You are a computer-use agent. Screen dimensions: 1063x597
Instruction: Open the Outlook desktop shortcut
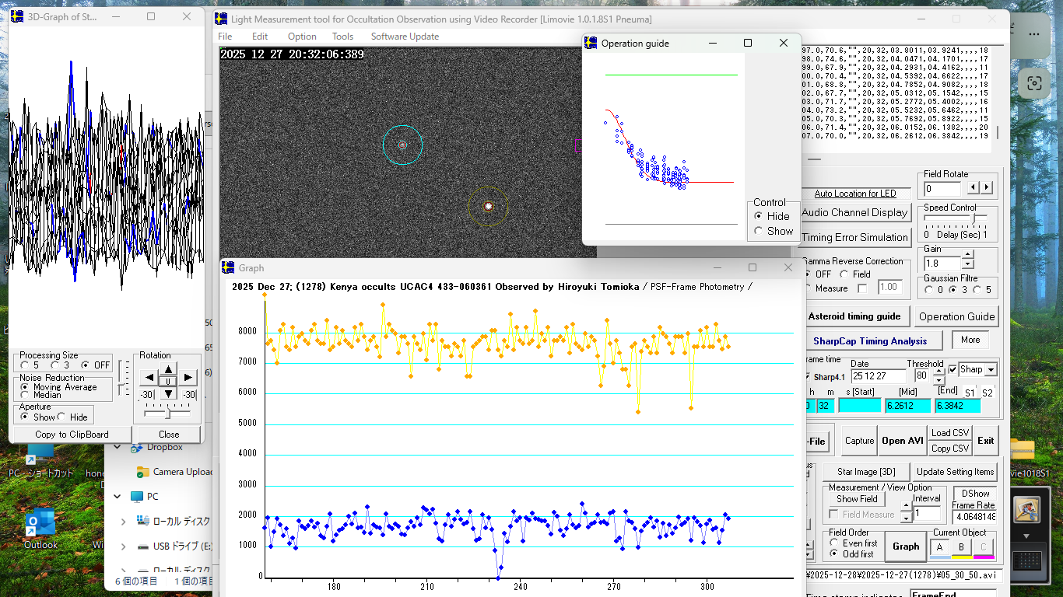[40, 522]
